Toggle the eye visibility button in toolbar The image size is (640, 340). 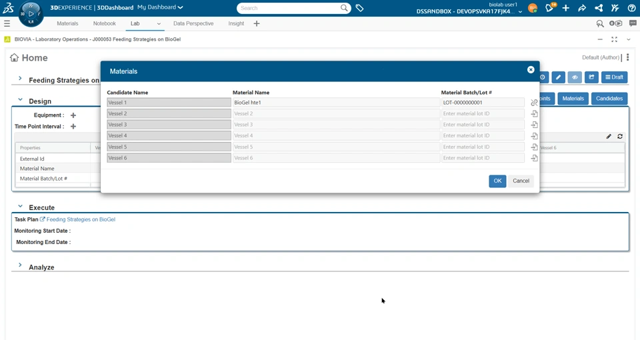(x=575, y=77)
